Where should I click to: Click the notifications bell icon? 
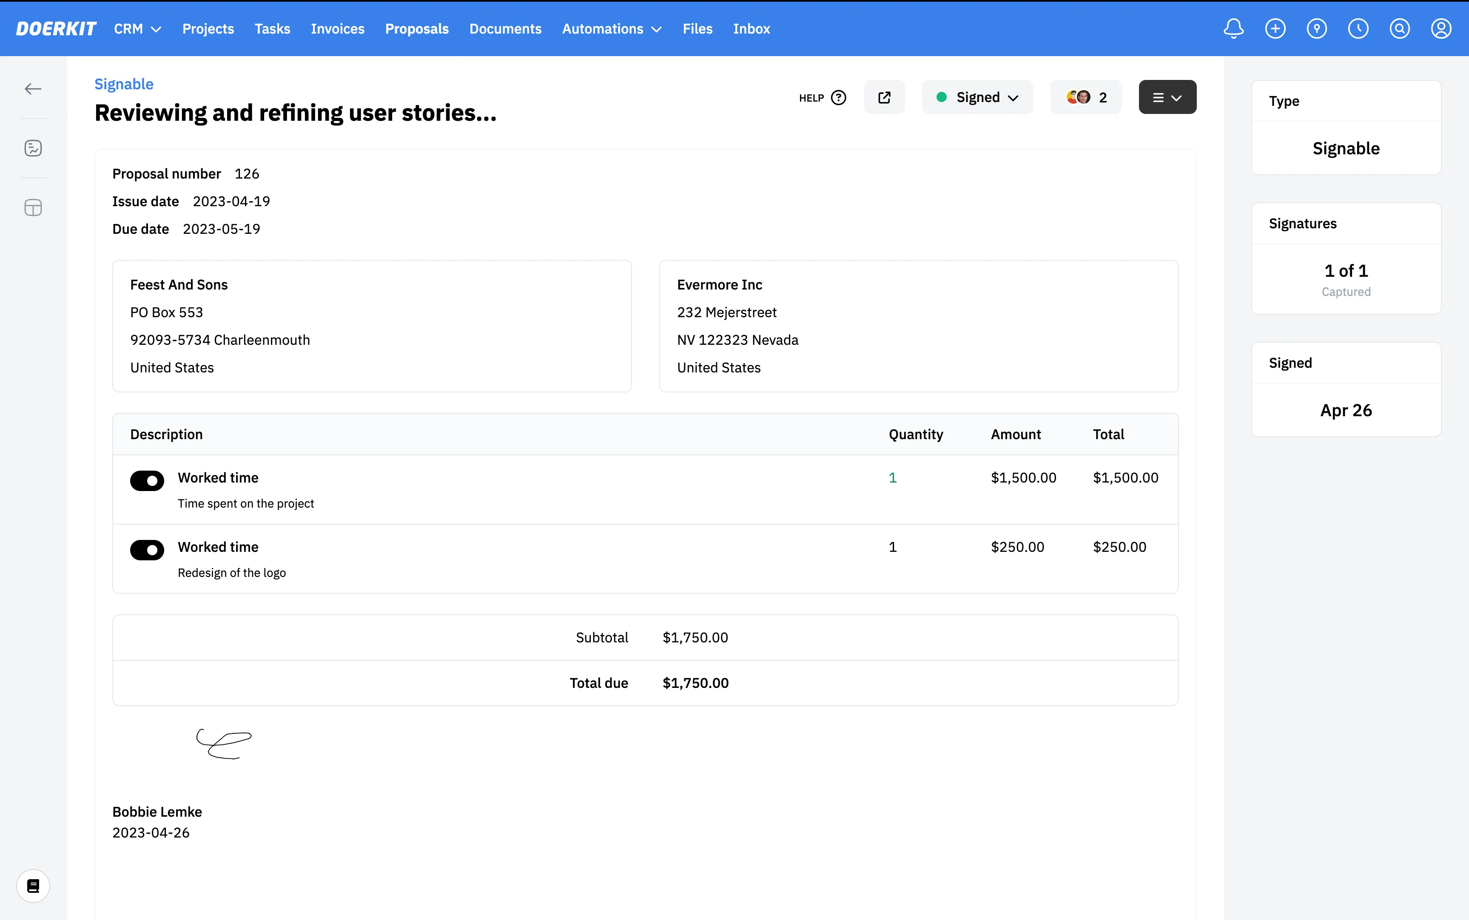tap(1233, 28)
